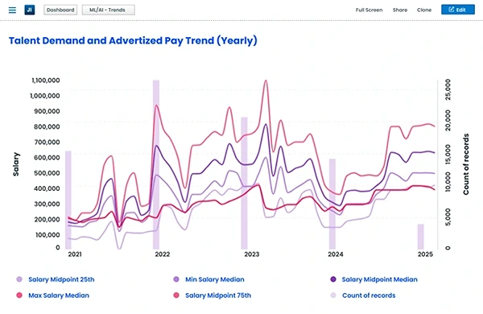Screen dimensions: 483x314
Task: Toggle Salary Midpoint Median legend dot
Action: (x=333, y=279)
